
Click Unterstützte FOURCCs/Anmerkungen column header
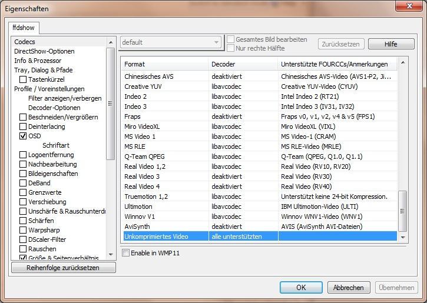(337, 64)
